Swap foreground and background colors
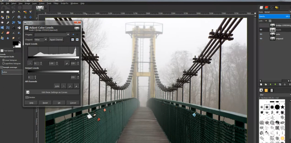 pos(19,42)
